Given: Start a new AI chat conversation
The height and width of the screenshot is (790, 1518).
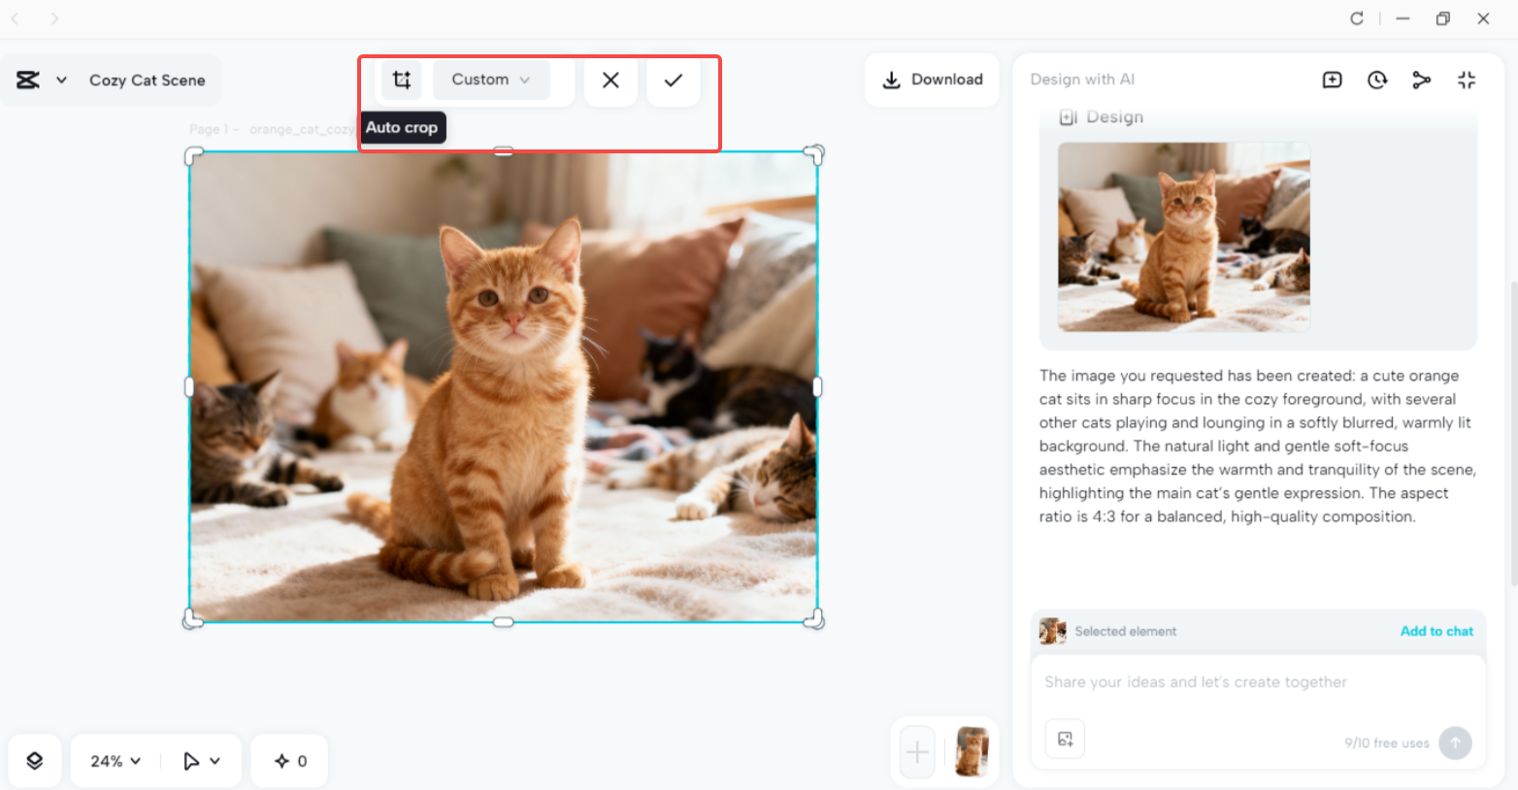Looking at the screenshot, I should [1332, 80].
